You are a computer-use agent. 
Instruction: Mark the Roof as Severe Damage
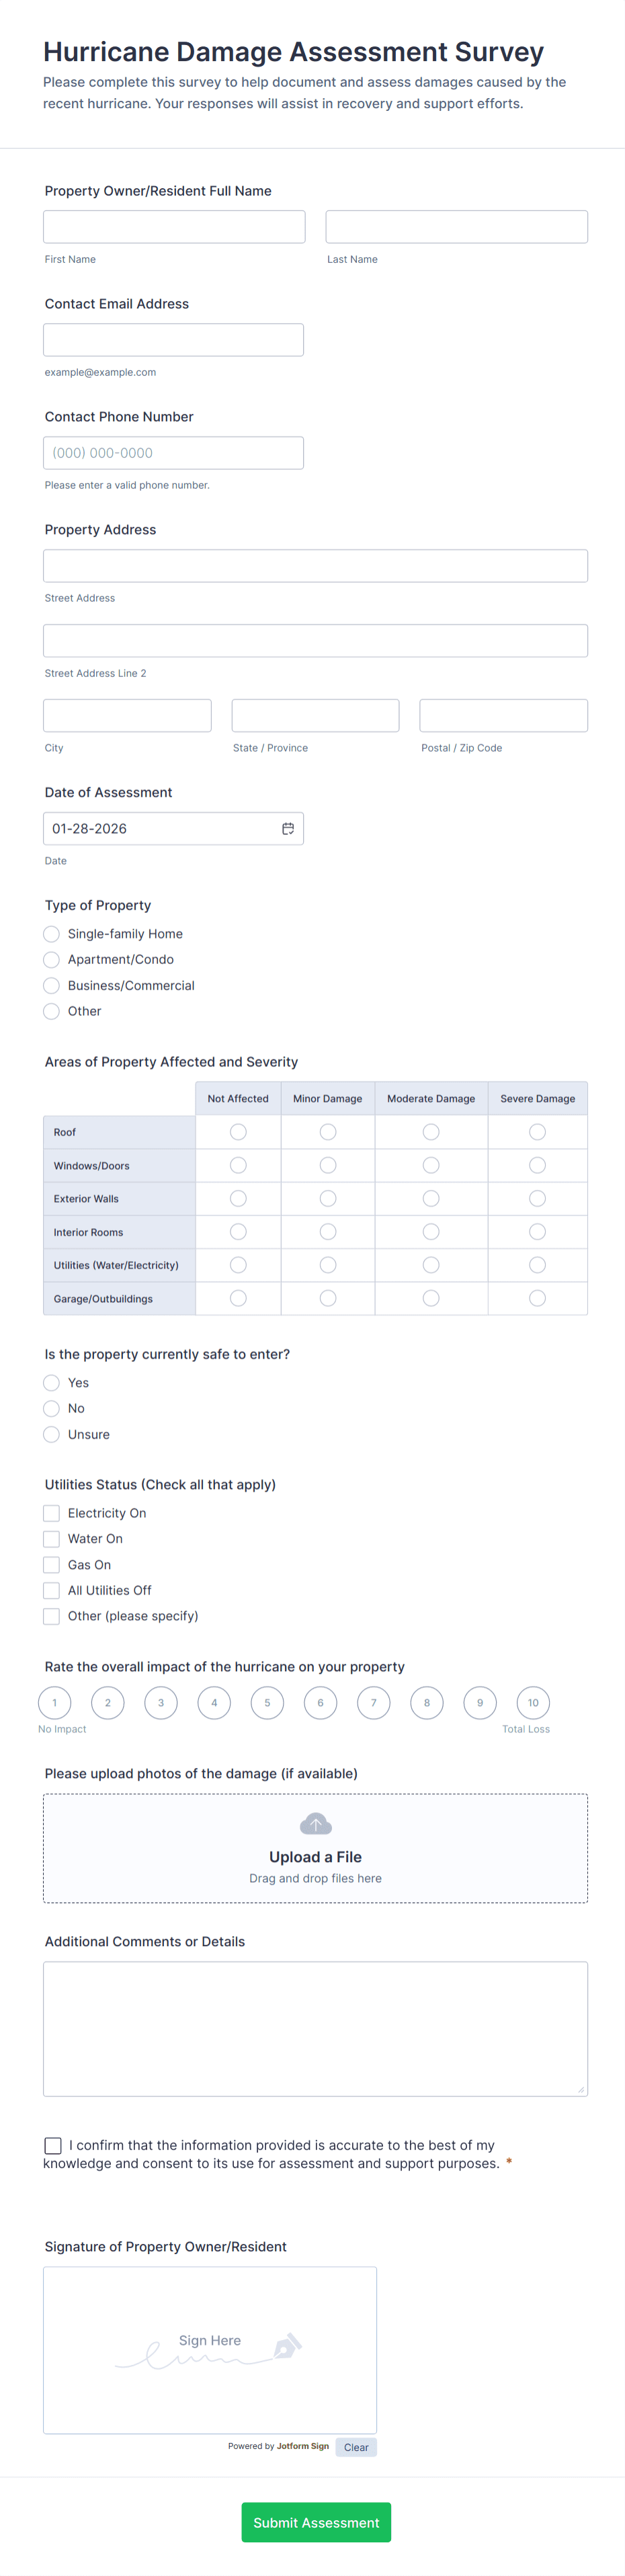pyautogui.click(x=537, y=1131)
